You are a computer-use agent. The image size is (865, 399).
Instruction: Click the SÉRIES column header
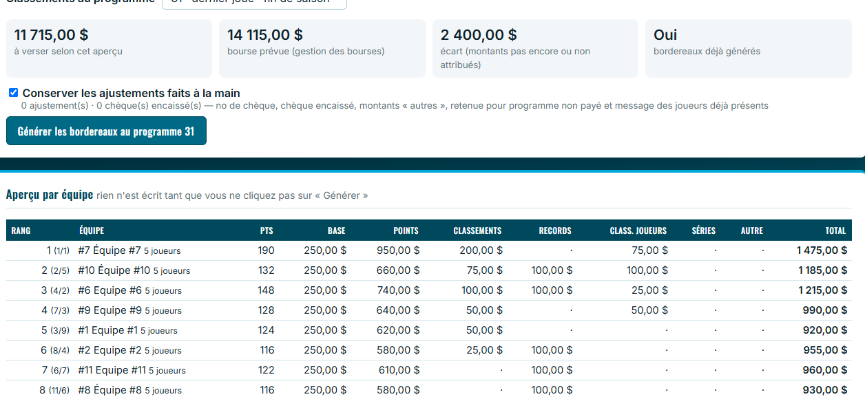click(x=704, y=230)
